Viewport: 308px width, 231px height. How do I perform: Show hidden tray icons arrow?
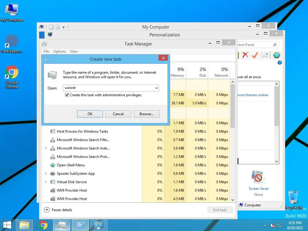265,225
